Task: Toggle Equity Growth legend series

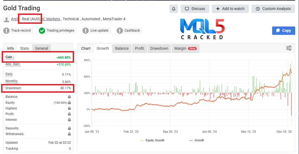Action: (x=152, y=140)
